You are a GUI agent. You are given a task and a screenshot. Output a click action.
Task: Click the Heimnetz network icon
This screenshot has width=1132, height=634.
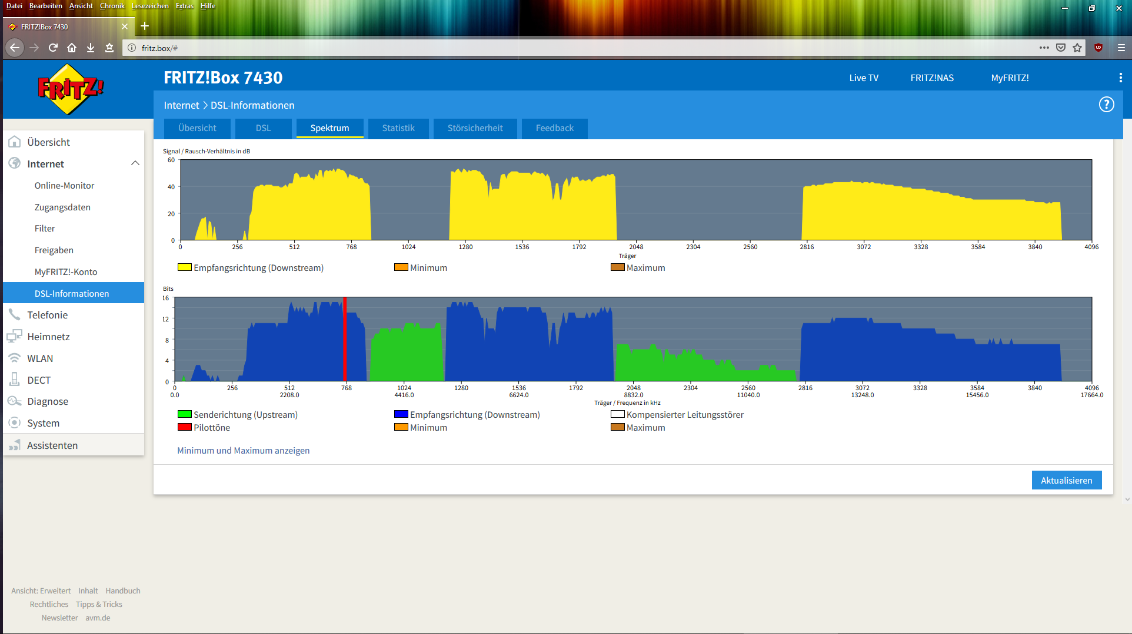(x=15, y=336)
